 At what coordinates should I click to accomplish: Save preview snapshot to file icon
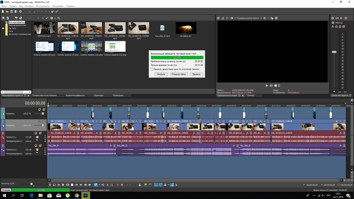pos(276,18)
